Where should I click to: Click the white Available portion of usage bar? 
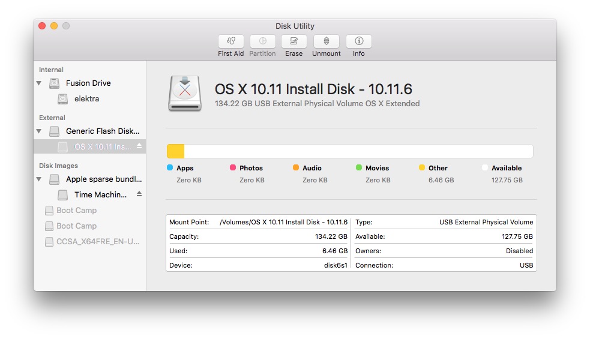pyautogui.click(x=358, y=151)
